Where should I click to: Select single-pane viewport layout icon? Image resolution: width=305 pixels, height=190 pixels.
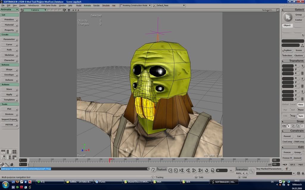point(9,152)
